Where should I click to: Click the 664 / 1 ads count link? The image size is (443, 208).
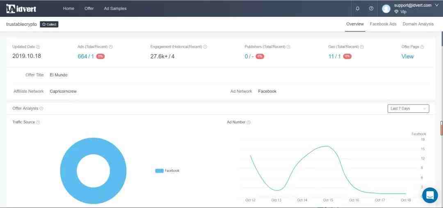86,57
